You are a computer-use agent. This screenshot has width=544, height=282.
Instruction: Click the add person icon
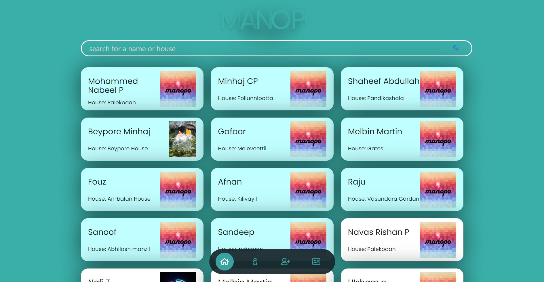click(x=285, y=262)
